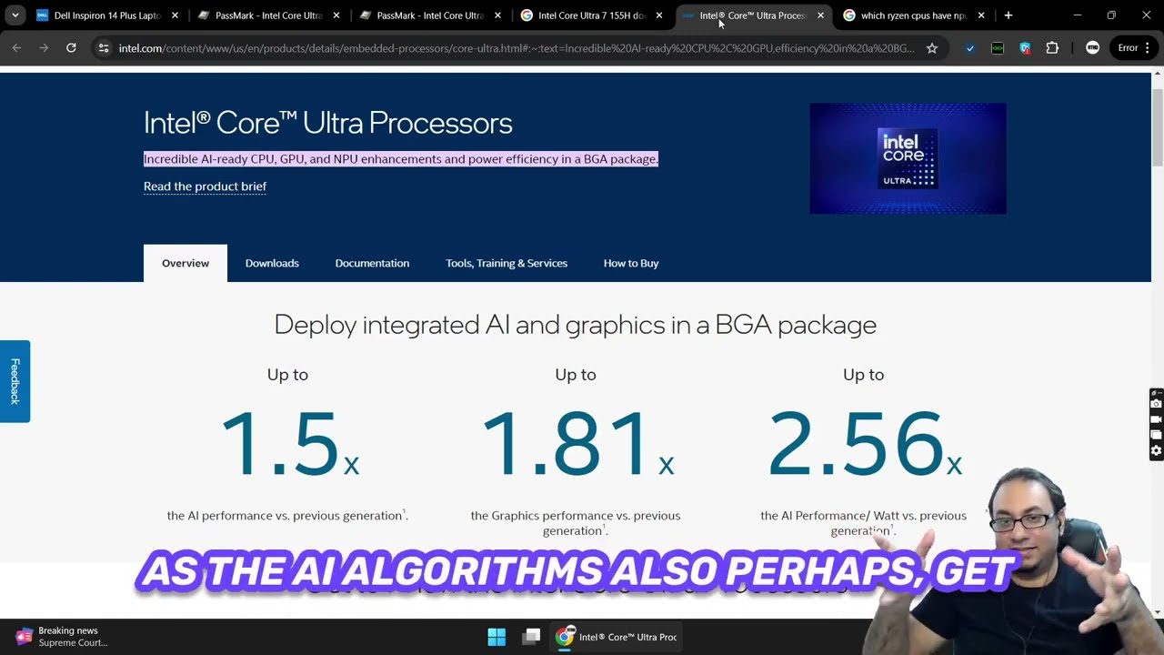Viewport: 1164px width, 655px height.
Task: Click the highlighted 'Incredible AI-ready CPU' description
Action: coord(401,159)
